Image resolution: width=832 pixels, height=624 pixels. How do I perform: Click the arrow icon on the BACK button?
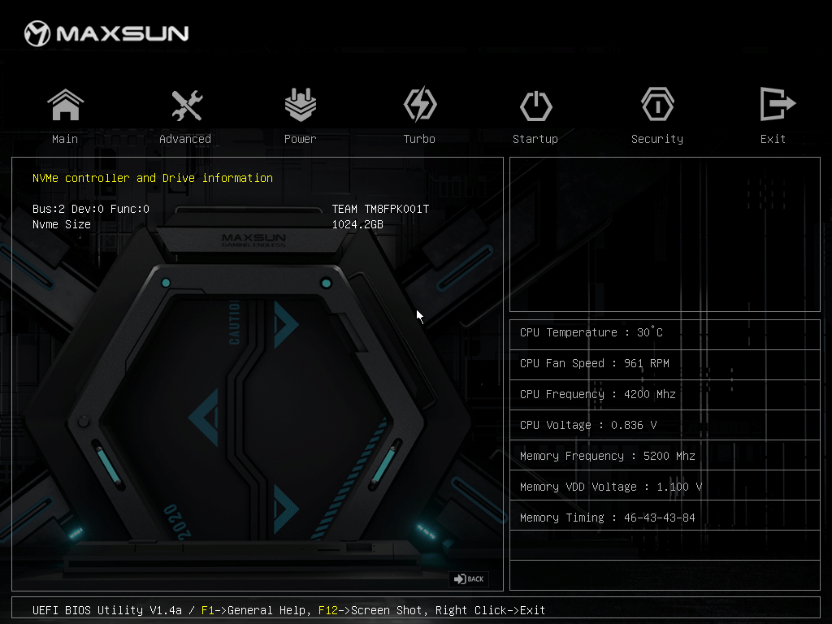(460, 579)
